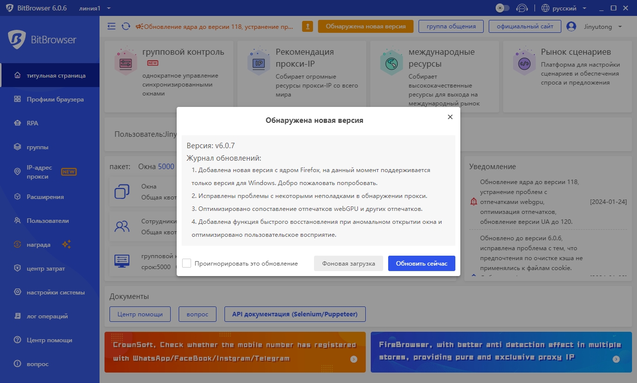Click the 2024-01-24 core update notification

pyautogui.click(x=548, y=202)
